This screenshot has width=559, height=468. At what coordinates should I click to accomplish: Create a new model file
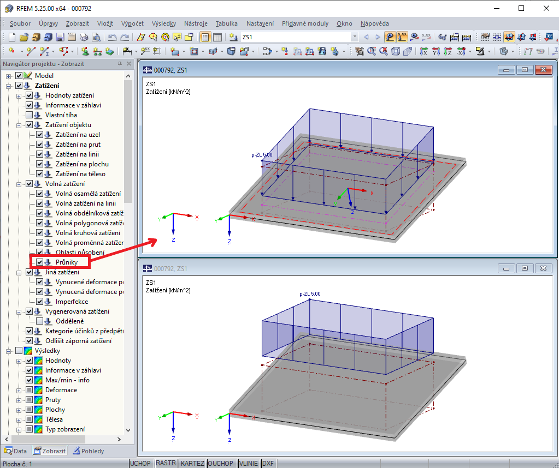click(x=12, y=37)
